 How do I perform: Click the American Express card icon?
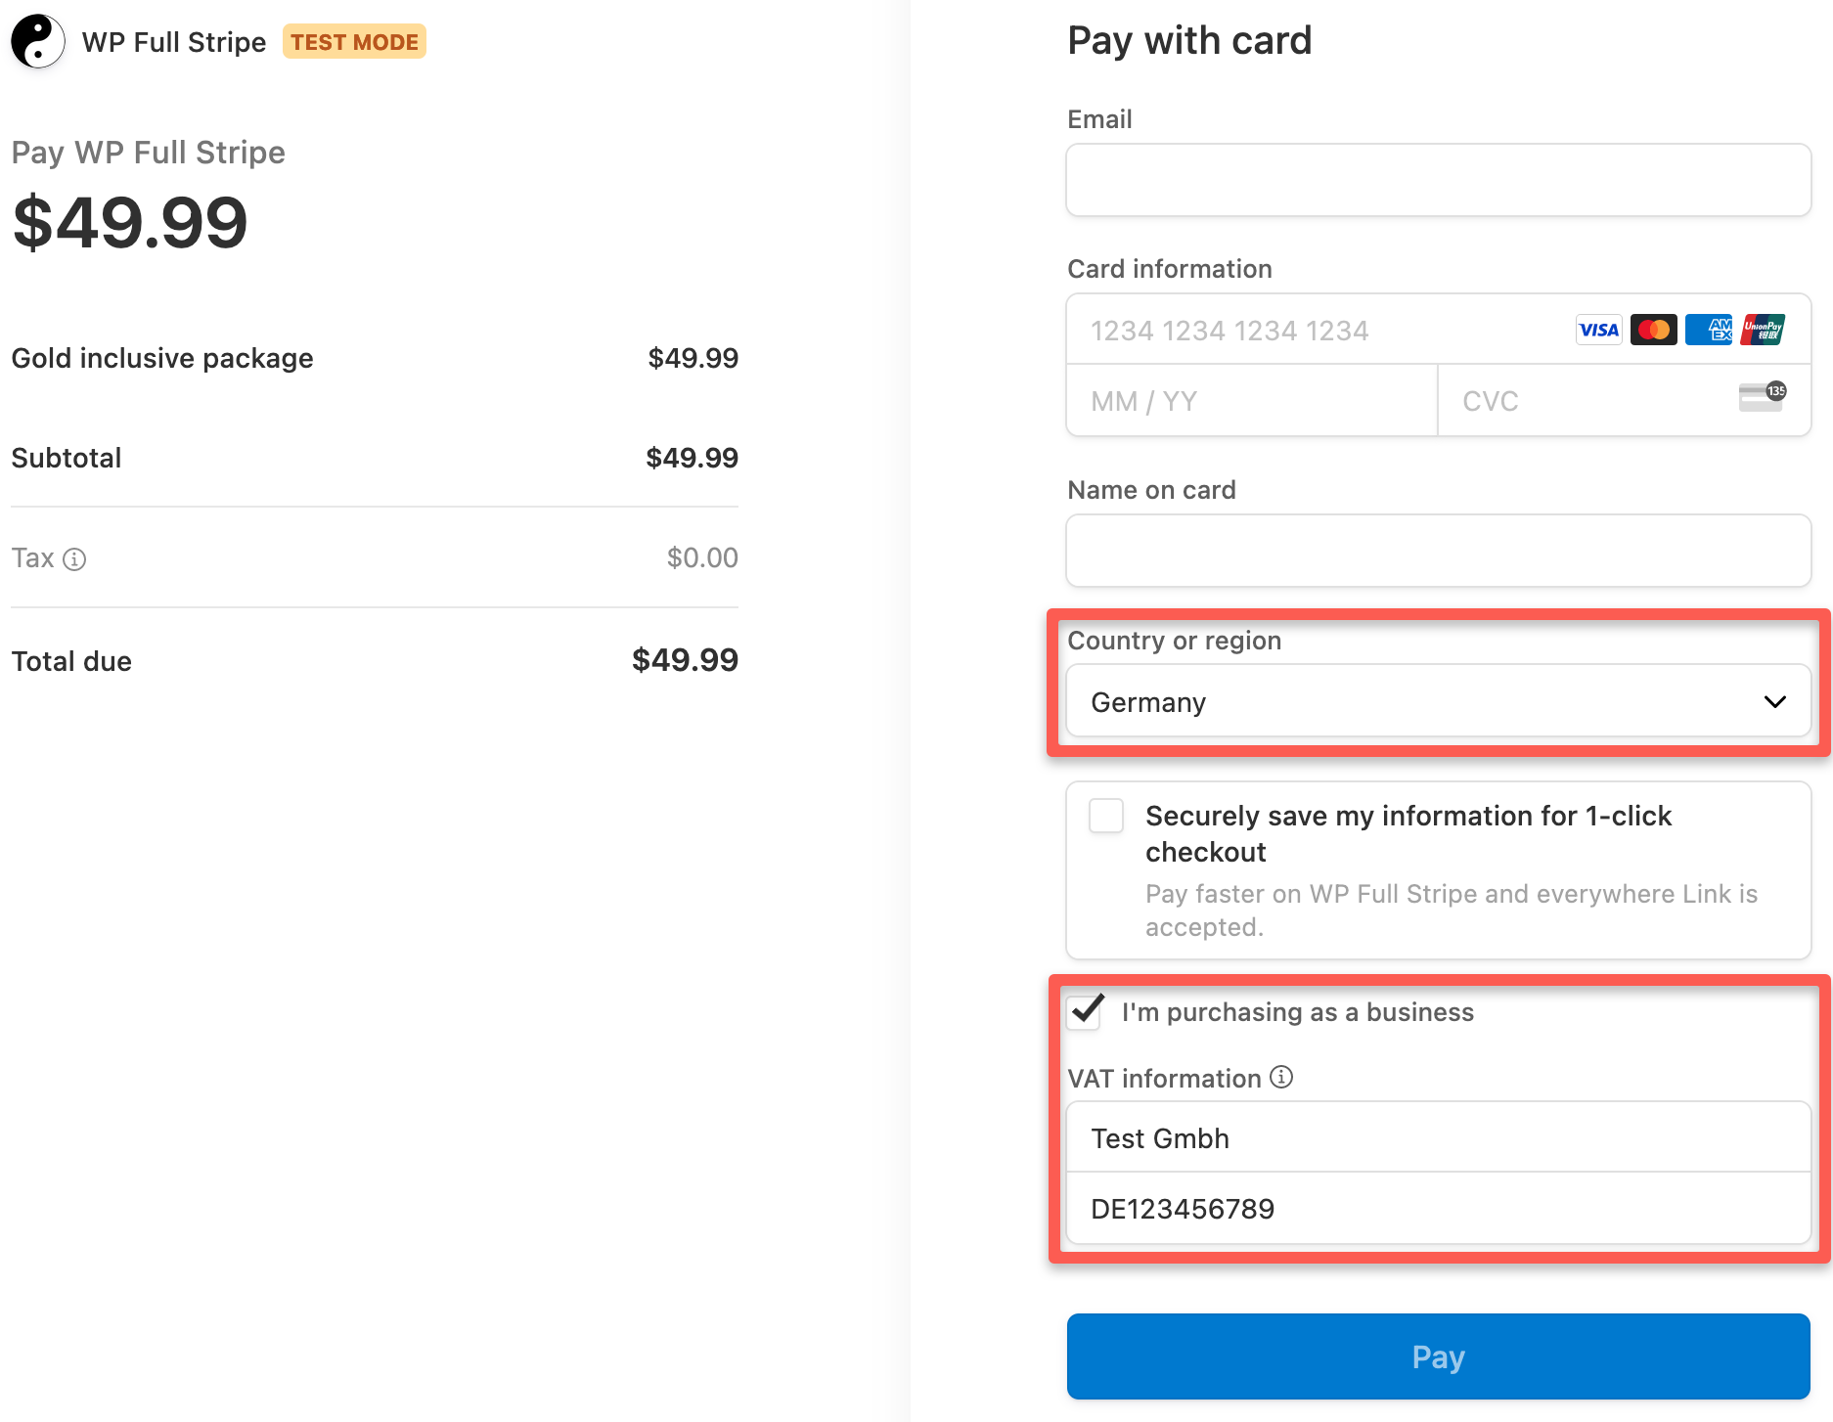1708,330
